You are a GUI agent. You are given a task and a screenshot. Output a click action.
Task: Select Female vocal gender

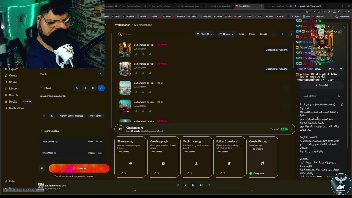pos(99,142)
